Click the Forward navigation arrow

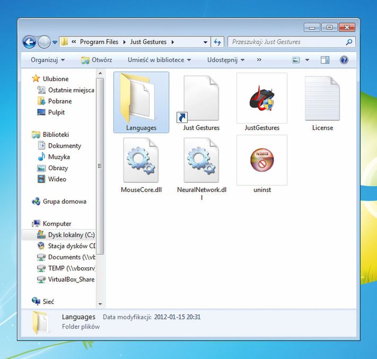44,42
